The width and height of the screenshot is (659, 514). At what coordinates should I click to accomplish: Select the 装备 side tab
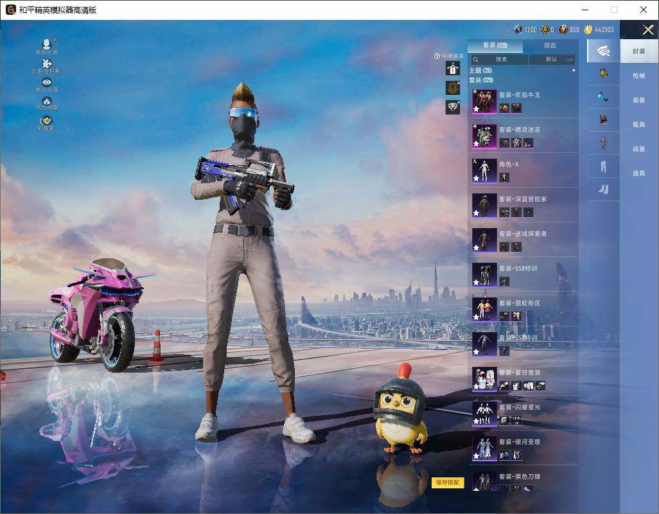point(639,100)
